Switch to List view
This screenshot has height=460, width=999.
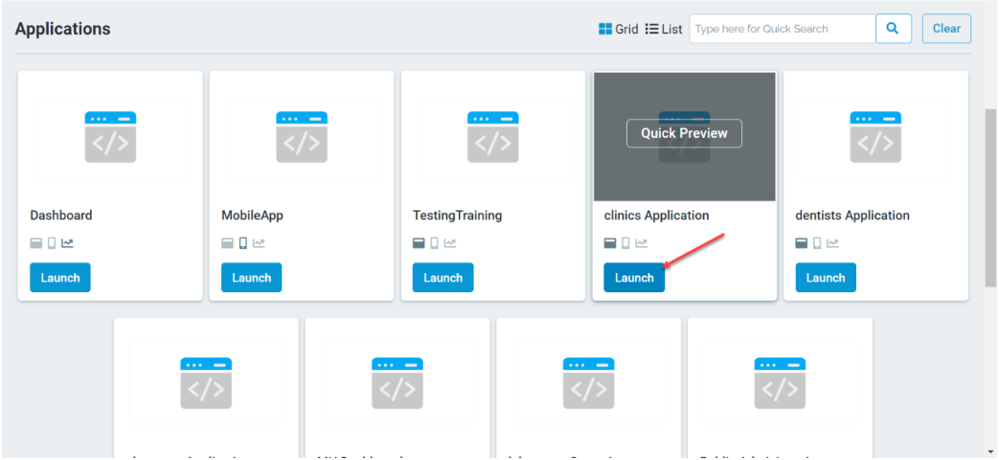click(x=664, y=29)
